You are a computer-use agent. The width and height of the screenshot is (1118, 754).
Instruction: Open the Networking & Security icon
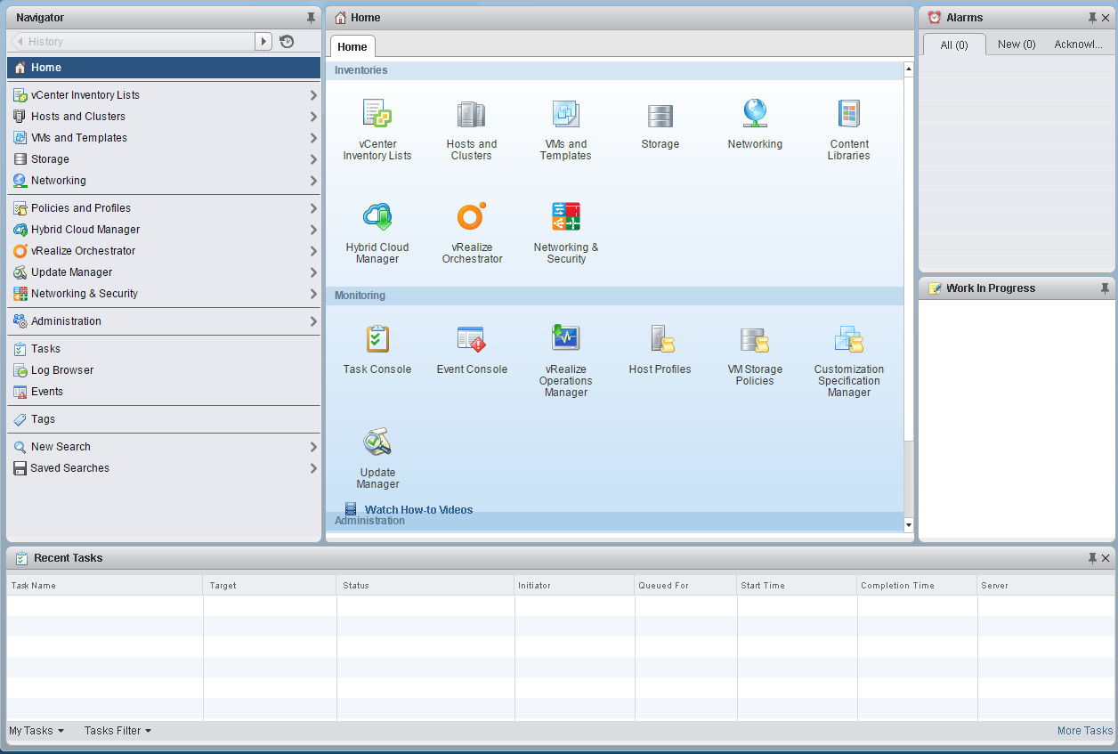click(x=565, y=216)
